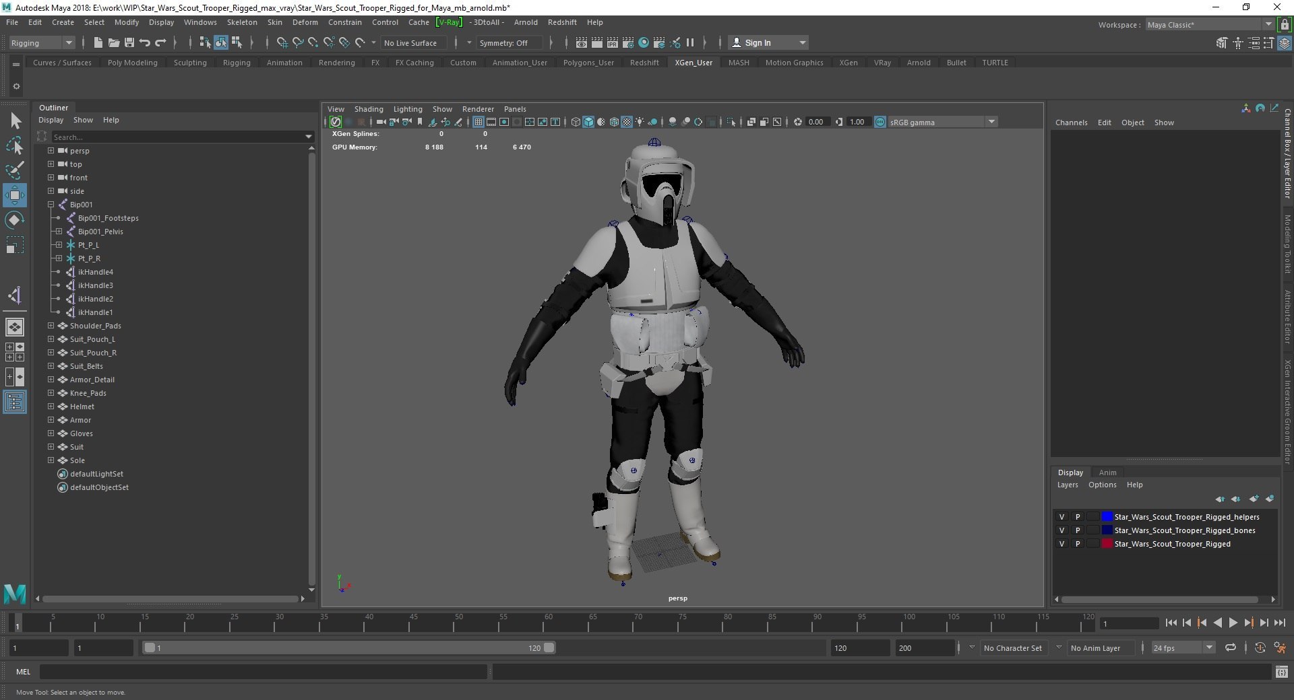1294x700 pixels.
Task: Click the Save Scene icon
Action: click(129, 42)
